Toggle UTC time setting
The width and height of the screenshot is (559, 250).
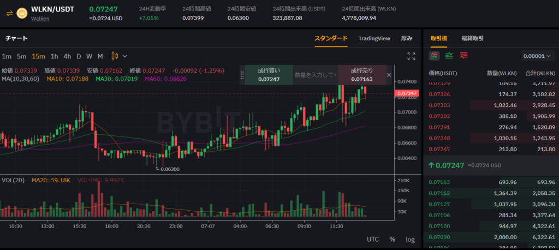coord(372,239)
